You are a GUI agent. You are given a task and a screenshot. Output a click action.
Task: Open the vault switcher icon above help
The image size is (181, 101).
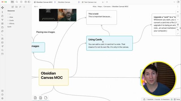pyautogui.click(x=2, y=91)
